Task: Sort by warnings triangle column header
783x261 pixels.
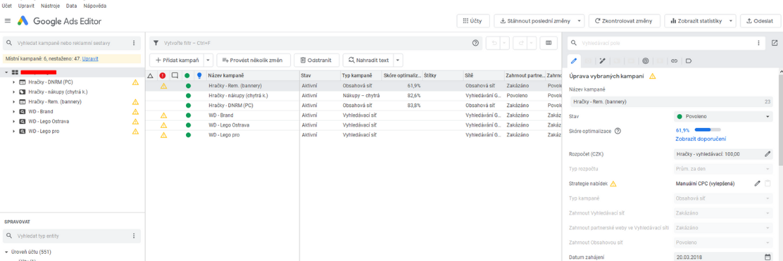Action: [151, 76]
